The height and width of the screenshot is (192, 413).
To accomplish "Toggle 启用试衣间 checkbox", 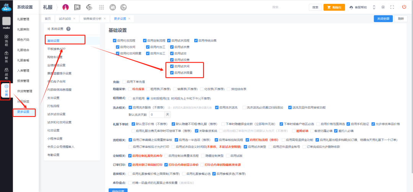I will click(172, 66).
